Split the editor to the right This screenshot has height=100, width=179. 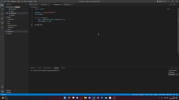tap(175, 4)
